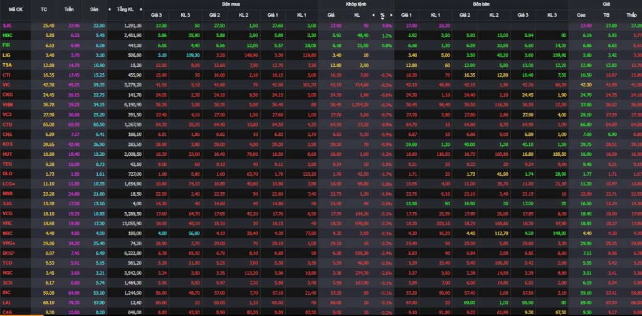The image size is (642, 316).
Task: Click the Tổng KL column header
Action: tap(125, 9)
